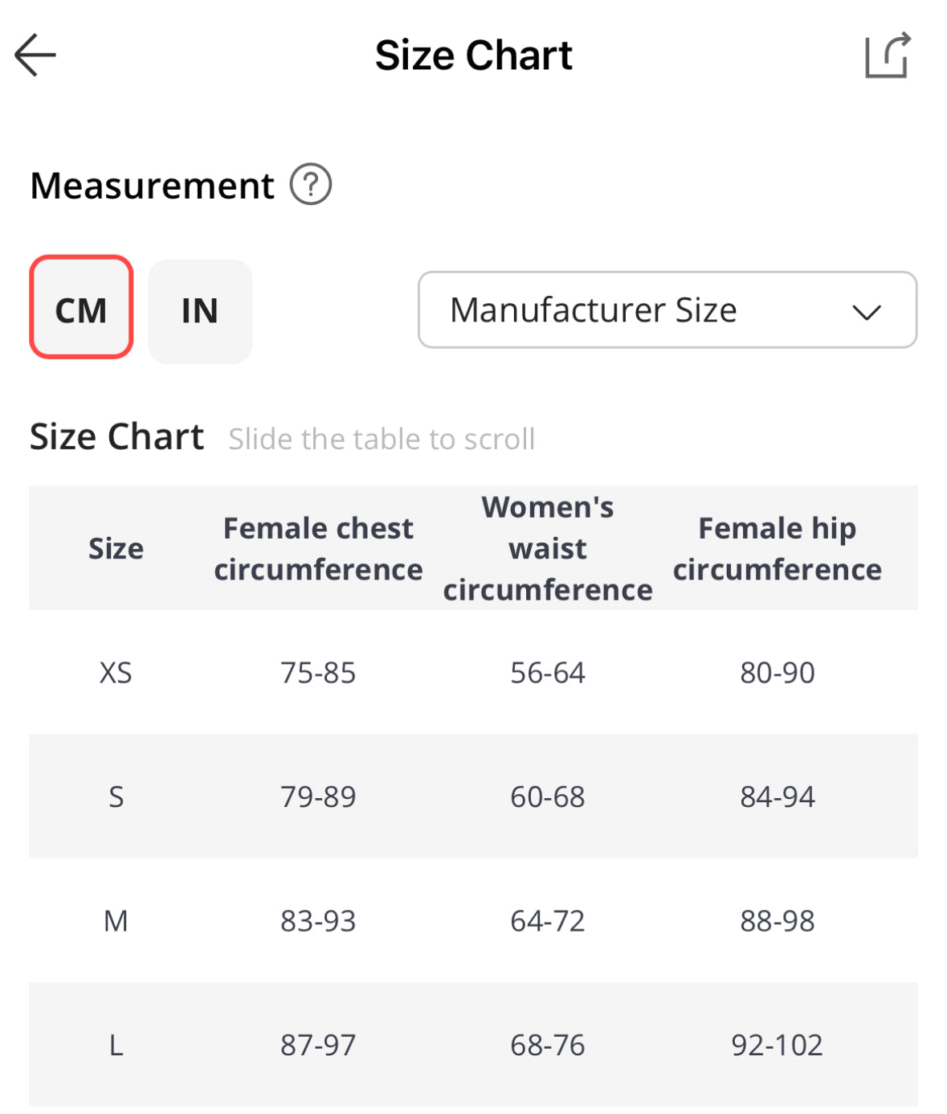
Task: Click the XS chest value 75-85
Action: tap(318, 673)
